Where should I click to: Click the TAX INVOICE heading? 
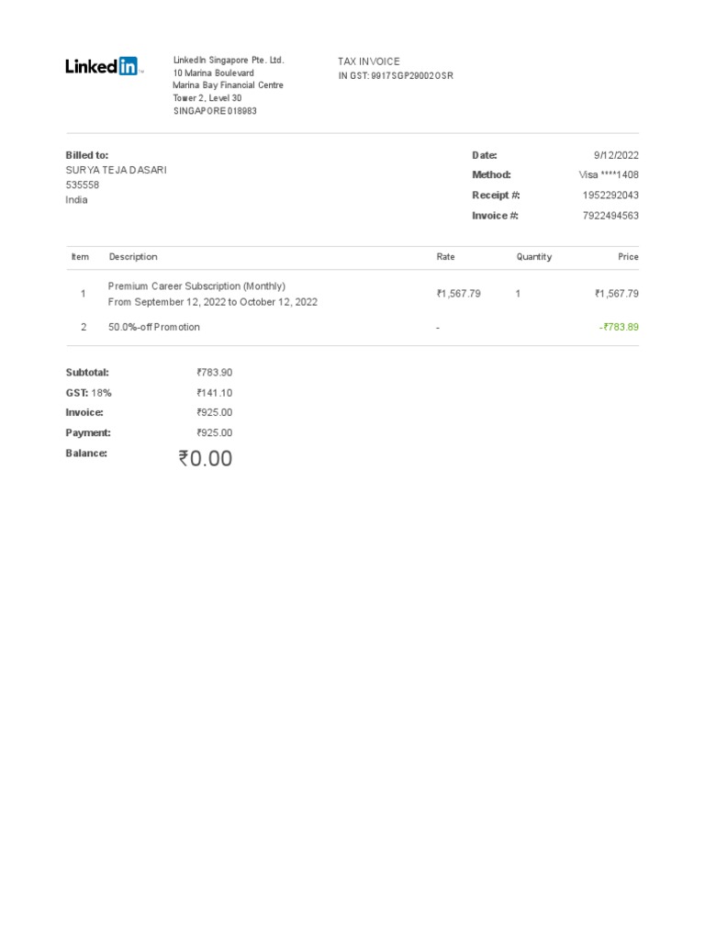tap(369, 62)
